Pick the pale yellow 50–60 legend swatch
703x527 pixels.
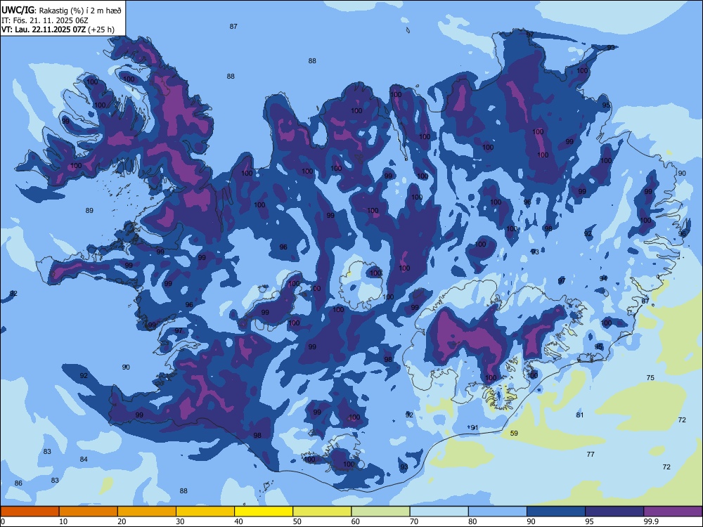click(323, 512)
